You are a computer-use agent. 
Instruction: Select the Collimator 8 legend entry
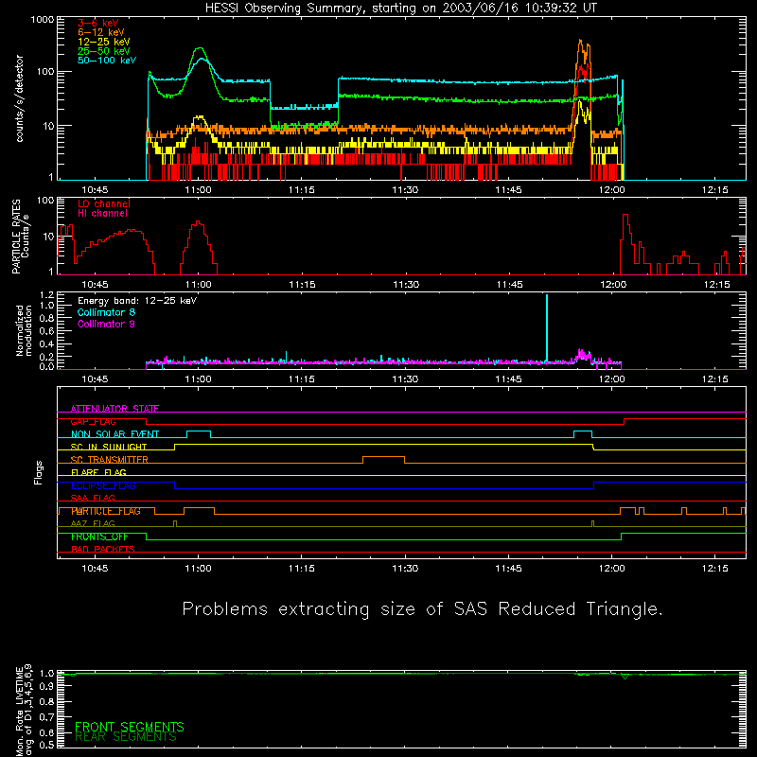(106, 312)
